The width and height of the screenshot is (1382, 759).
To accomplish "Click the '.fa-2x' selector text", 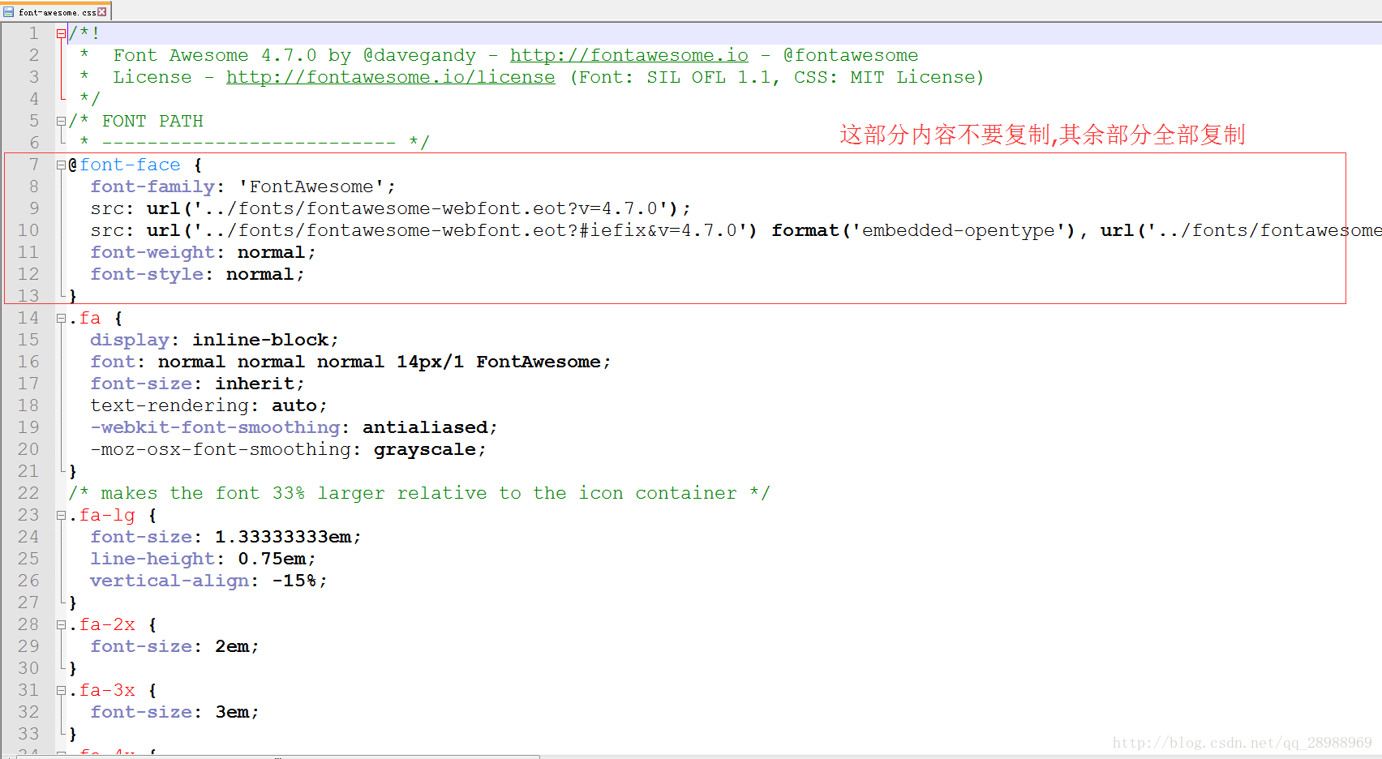I will pyautogui.click(x=102, y=624).
